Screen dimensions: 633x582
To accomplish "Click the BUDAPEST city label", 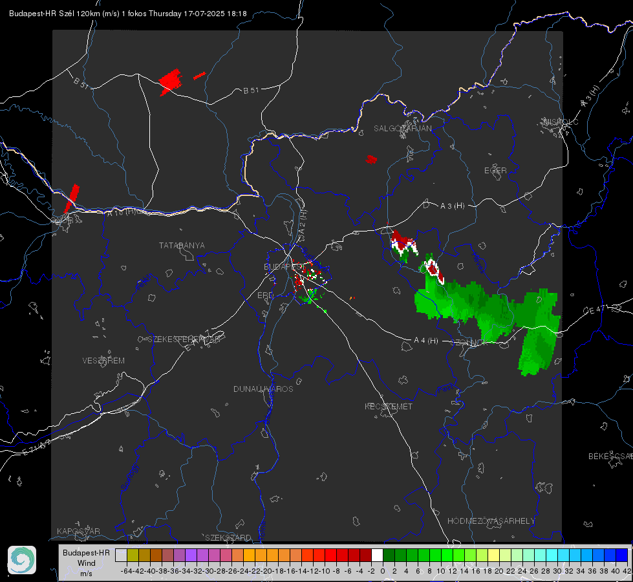I will [x=283, y=267].
